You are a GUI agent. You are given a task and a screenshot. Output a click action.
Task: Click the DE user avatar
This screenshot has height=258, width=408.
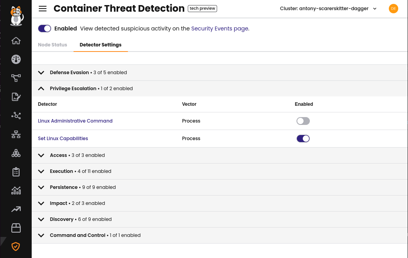393,8
